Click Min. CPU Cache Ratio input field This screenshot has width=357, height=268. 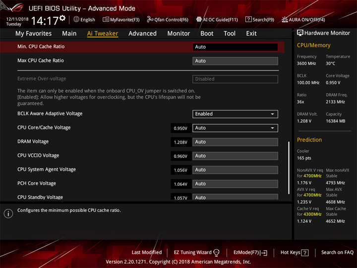point(235,47)
